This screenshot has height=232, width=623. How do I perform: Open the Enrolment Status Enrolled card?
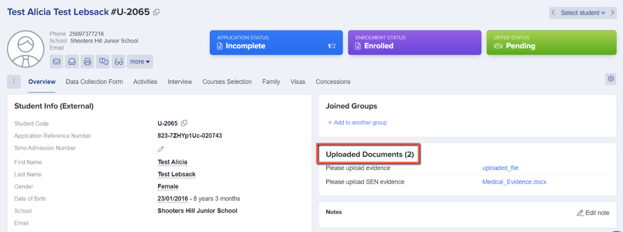pos(415,43)
